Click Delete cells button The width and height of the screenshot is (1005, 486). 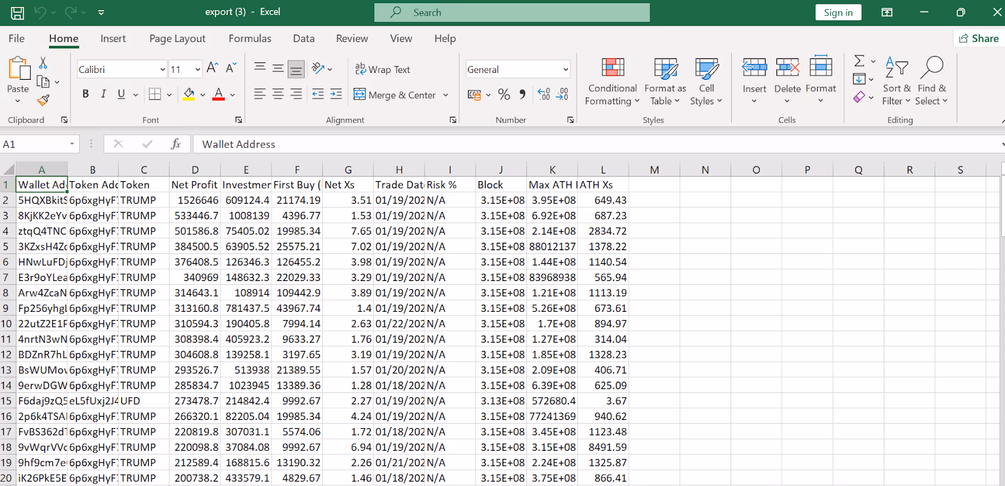[788, 80]
